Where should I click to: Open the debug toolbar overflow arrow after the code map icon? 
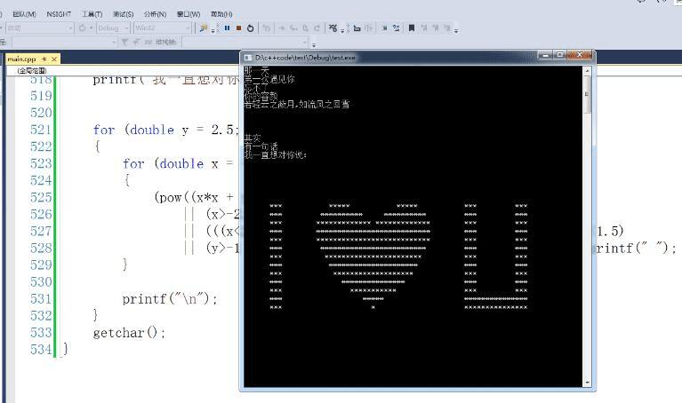tap(342, 30)
